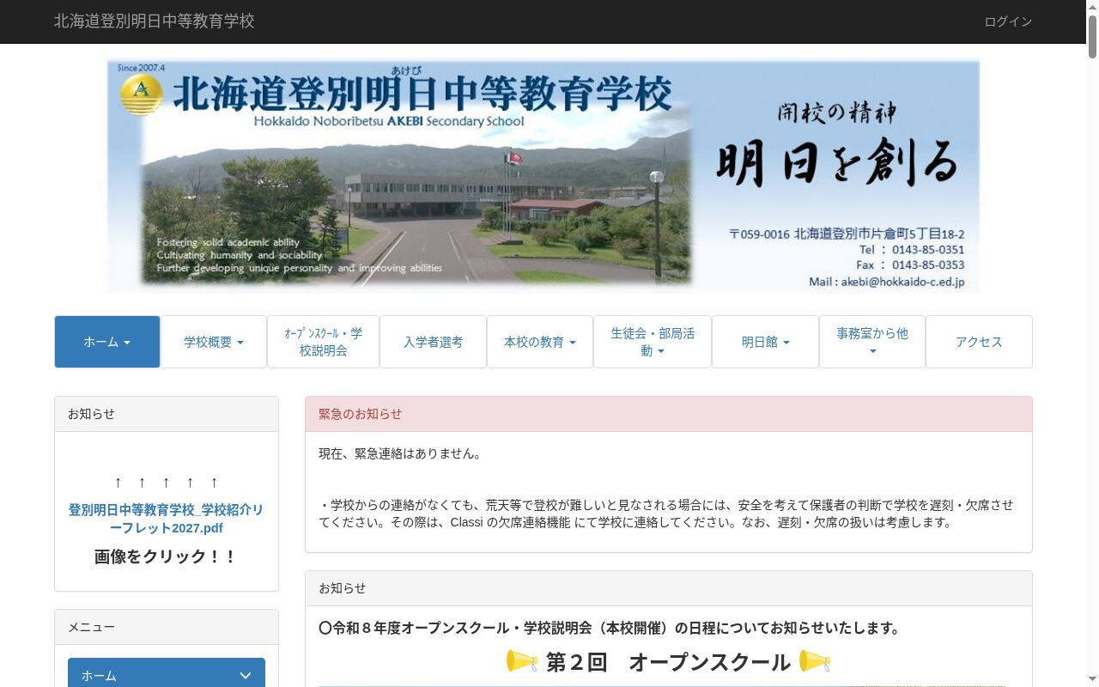Click the text 現在、緊急連絡はありません。
Viewport: 1099px width, 687px height.
click(400, 453)
